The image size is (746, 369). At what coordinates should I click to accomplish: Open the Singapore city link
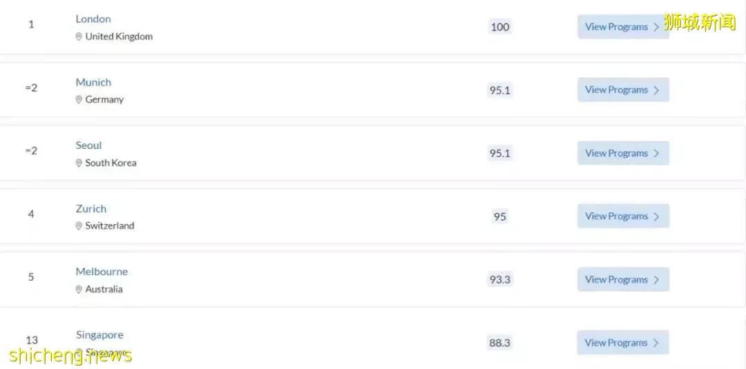99,335
